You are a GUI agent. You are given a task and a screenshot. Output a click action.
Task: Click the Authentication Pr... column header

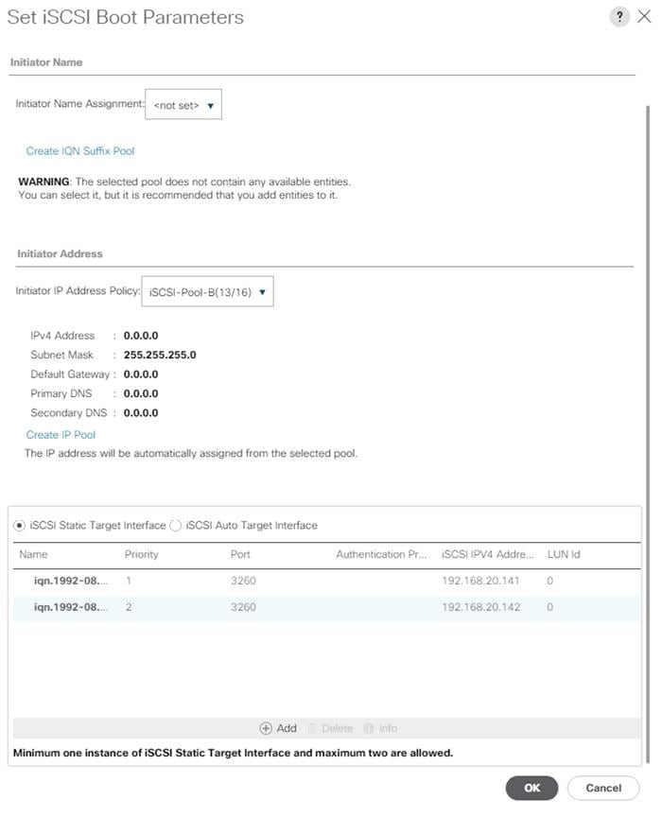pos(381,554)
